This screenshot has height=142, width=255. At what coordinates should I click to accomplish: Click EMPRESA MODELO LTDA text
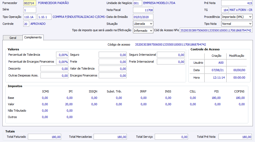(159, 3)
